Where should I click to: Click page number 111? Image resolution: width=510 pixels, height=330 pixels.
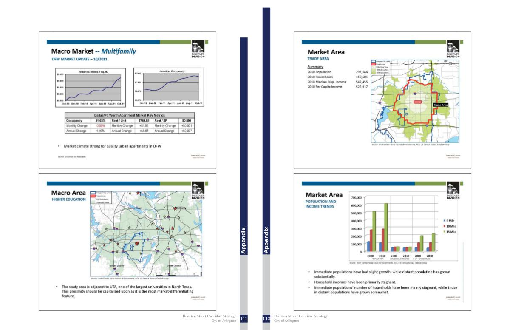click(x=244, y=319)
